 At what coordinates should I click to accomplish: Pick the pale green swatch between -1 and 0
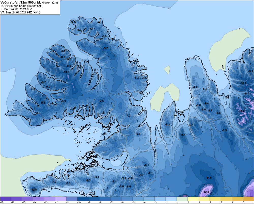click(x=182, y=199)
